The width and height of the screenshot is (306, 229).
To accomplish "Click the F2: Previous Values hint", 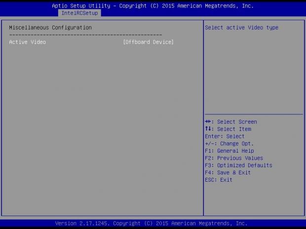I will click(234, 158).
